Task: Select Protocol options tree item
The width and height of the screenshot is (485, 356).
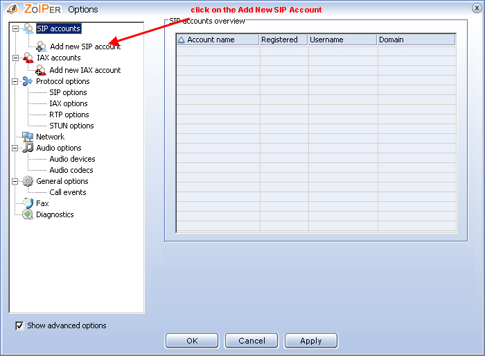Action: pyautogui.click(x=63, y=81)
